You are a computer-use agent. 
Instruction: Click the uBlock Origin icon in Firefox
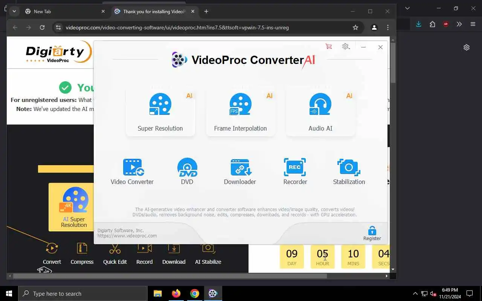(446, 24)
